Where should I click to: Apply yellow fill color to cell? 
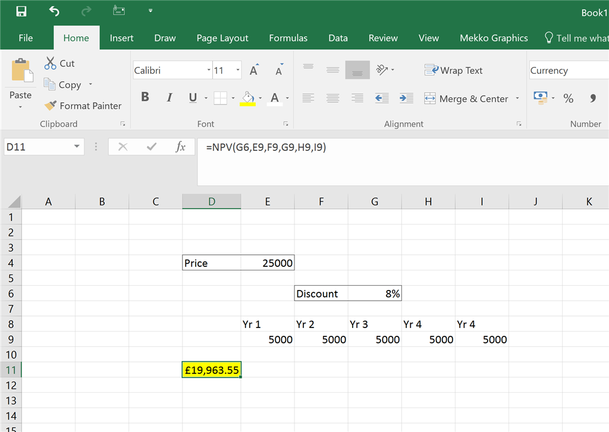(x=248, y=98)
